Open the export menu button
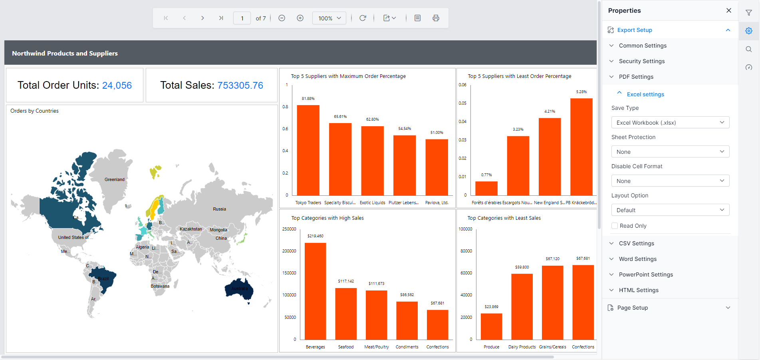Image resolution: width=760 pixels, height=360 pixels. tap(389, 18)
